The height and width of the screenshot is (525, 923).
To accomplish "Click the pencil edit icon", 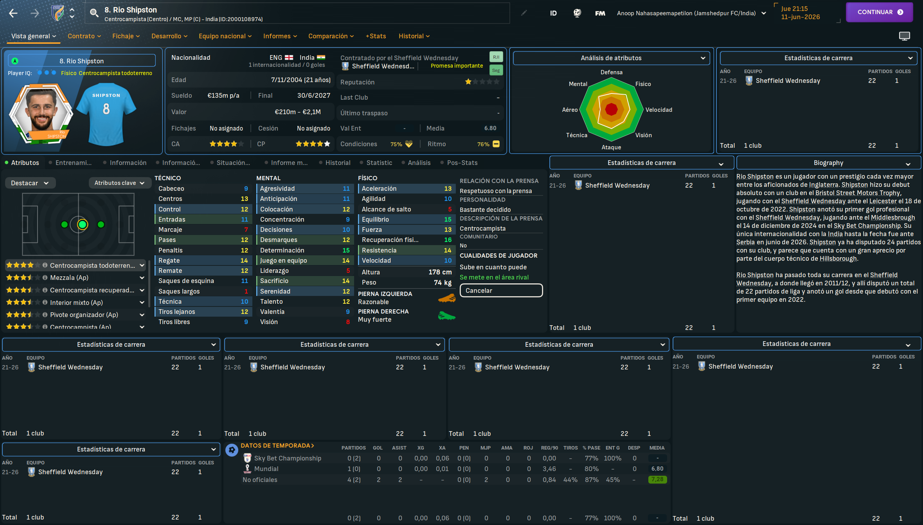I will 524,13.
